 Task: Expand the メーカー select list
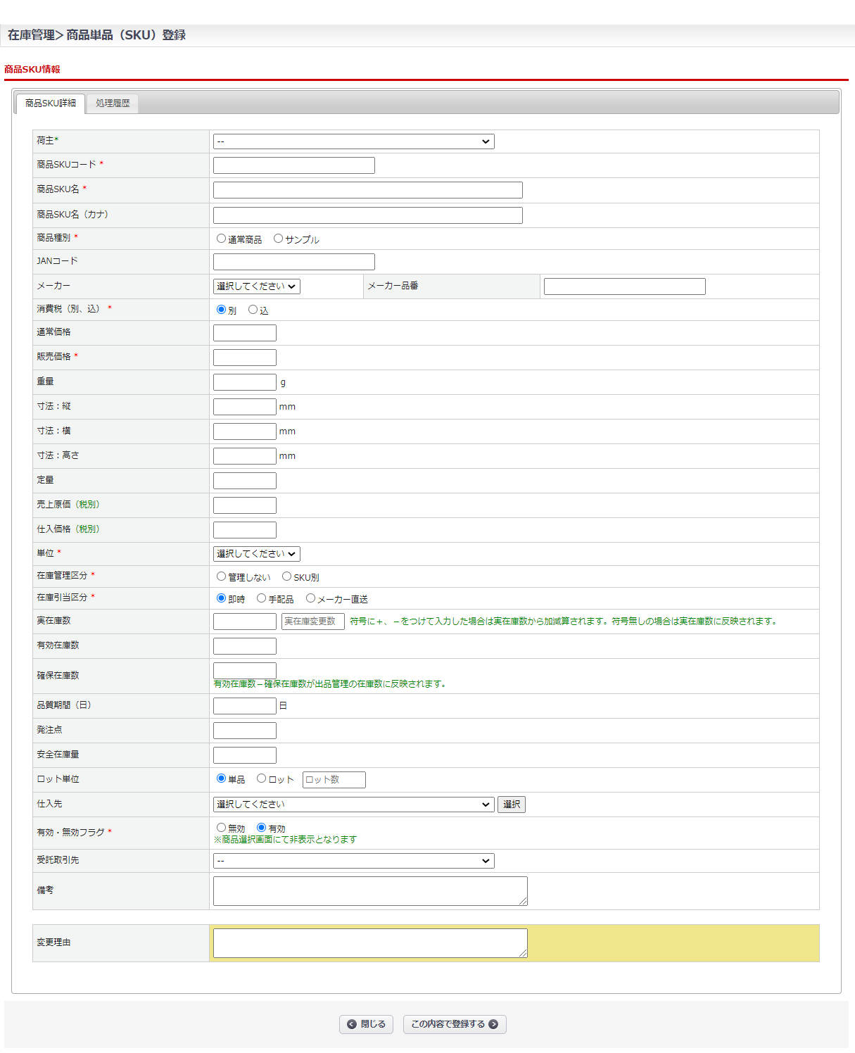click(x=257, y=286)
